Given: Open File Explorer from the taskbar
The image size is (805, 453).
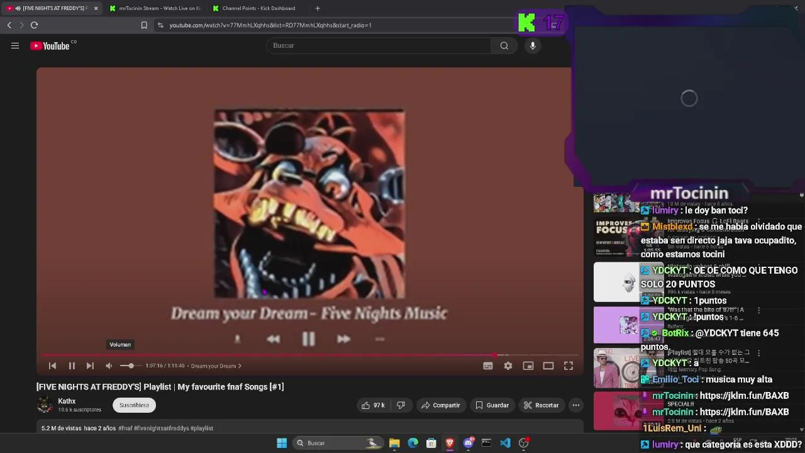Looking at the screenshot, I should click(x=394, y=443).
